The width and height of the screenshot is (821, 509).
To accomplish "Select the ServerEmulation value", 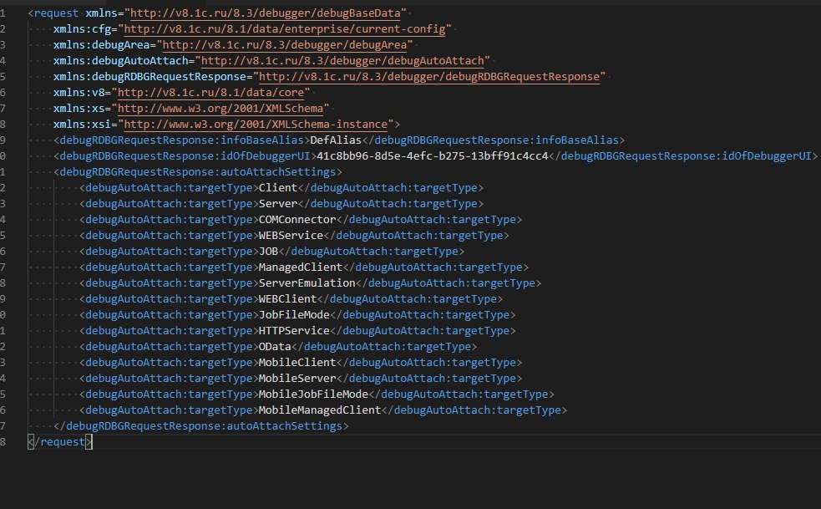I will point(307,283).
